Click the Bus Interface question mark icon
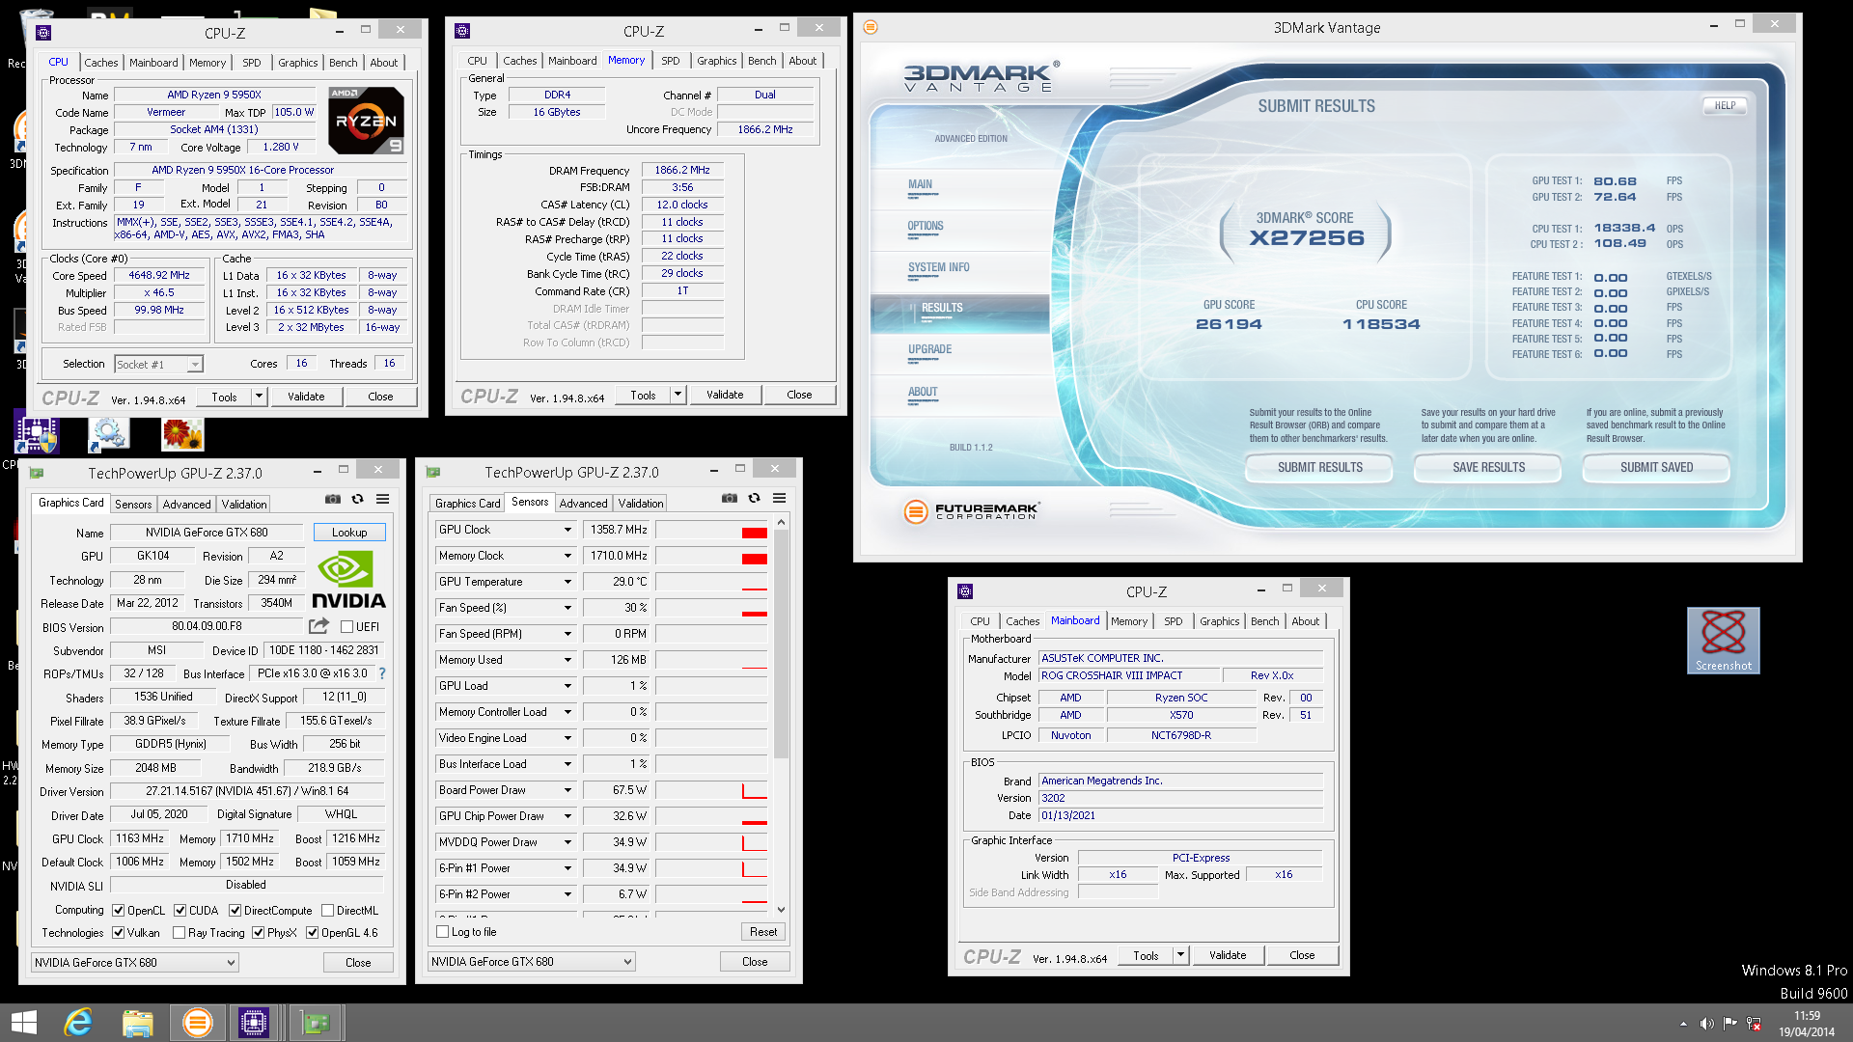Viewport: 1853px width, 1042px height. (382, 673)
